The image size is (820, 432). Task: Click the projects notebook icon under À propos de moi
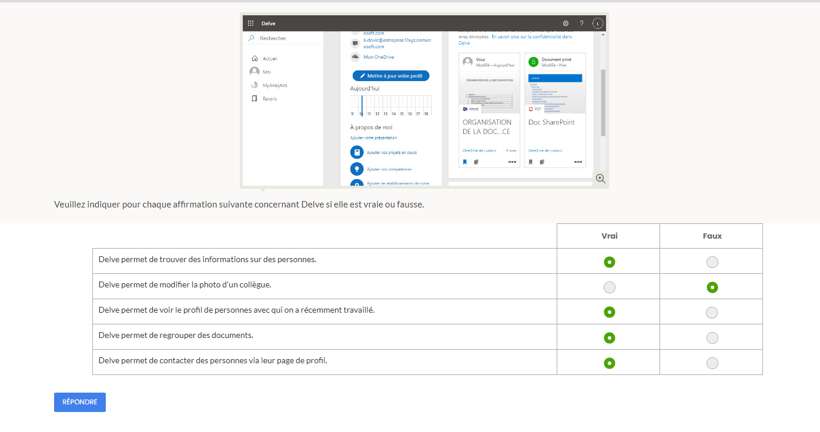click(357, 152)
